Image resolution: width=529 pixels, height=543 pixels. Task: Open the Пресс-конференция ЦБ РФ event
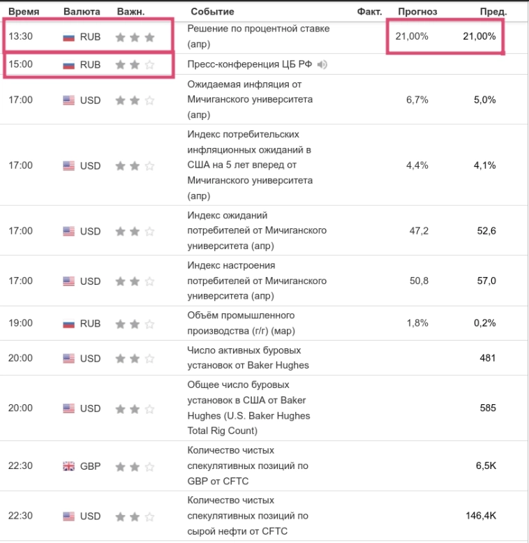pos(250,64)
